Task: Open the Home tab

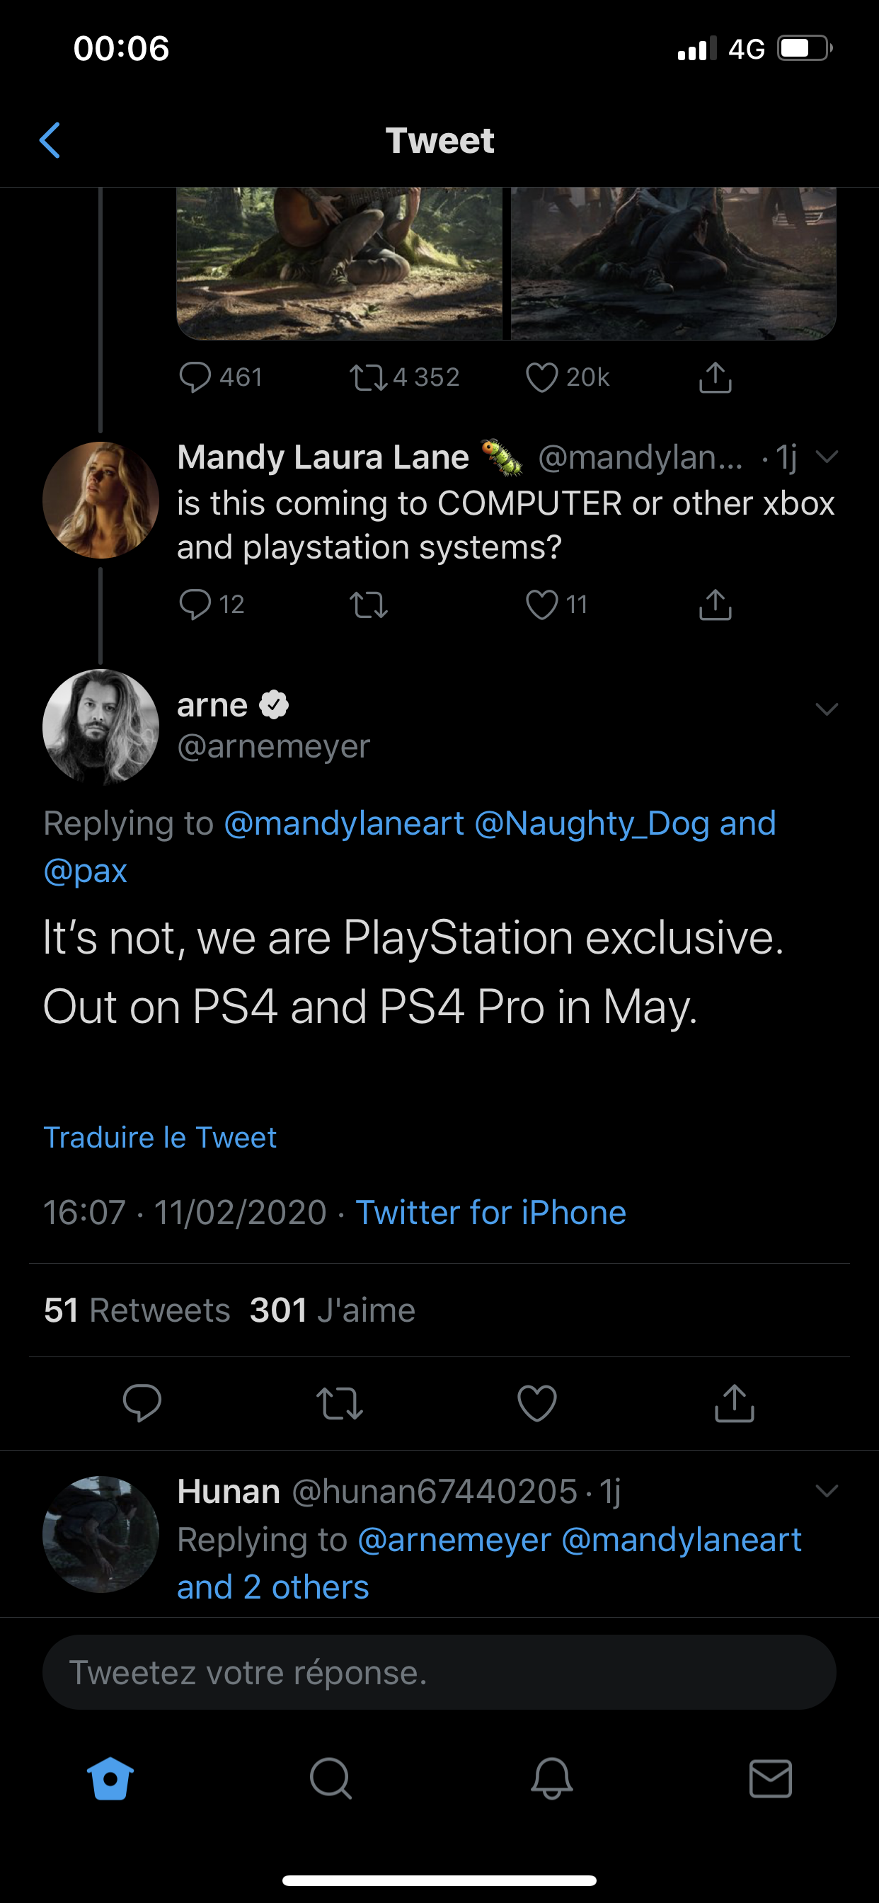Action: (111, 1778)
